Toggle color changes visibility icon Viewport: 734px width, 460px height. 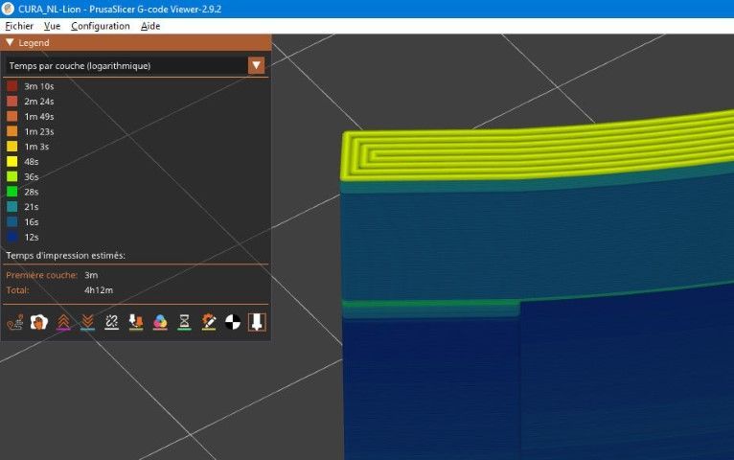point(160,322)
